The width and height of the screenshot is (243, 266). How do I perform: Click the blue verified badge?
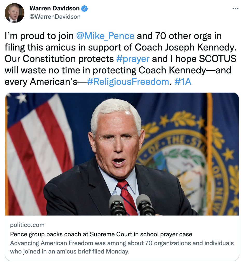pos(84,8)
